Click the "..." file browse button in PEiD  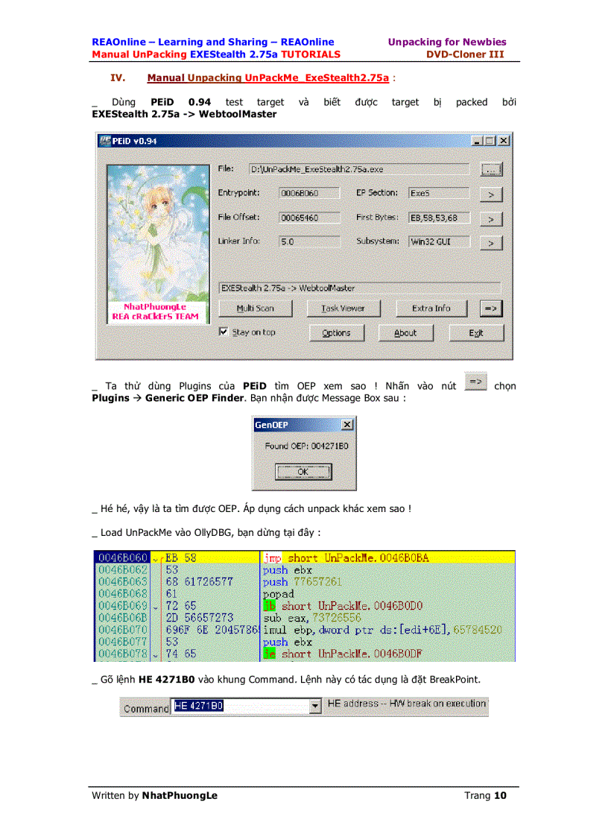click(491, 169)
